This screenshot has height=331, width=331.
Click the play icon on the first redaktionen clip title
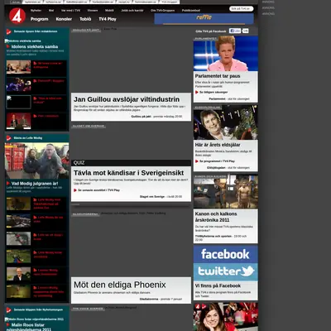[35, 63]
